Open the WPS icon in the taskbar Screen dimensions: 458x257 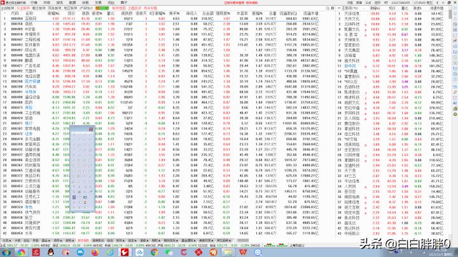243,253
